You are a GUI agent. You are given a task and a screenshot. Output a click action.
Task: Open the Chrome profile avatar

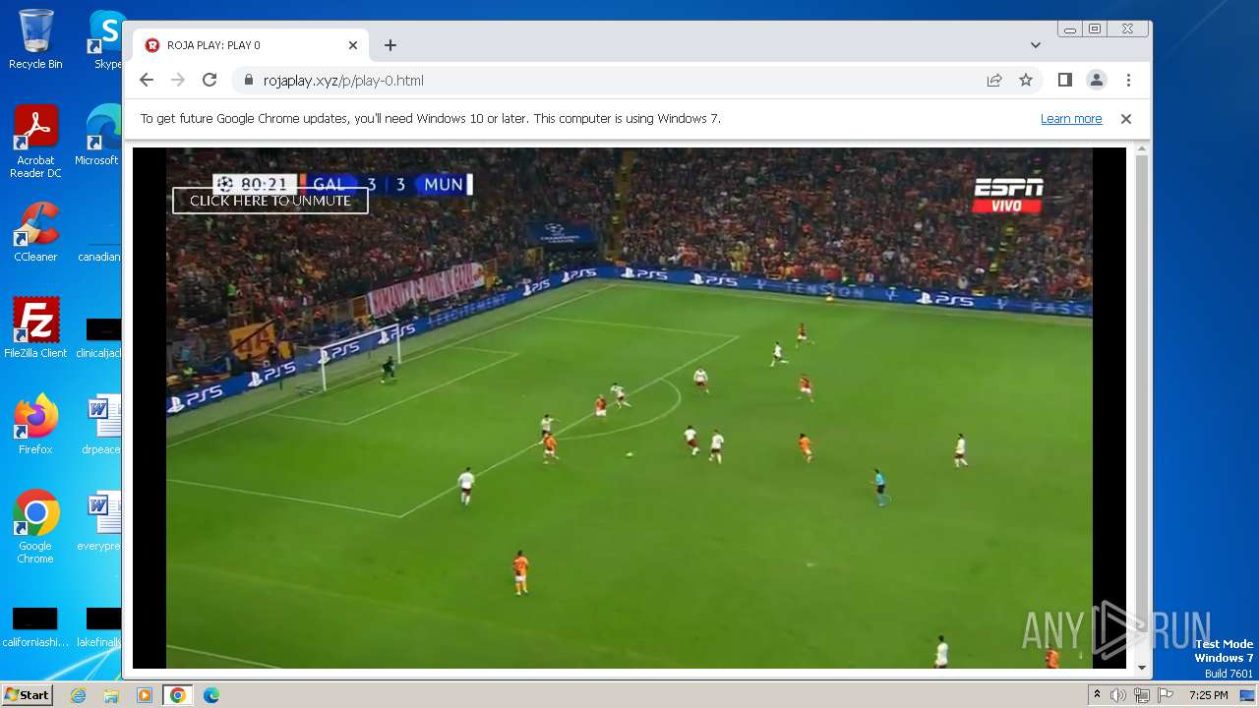[1097, 81]
